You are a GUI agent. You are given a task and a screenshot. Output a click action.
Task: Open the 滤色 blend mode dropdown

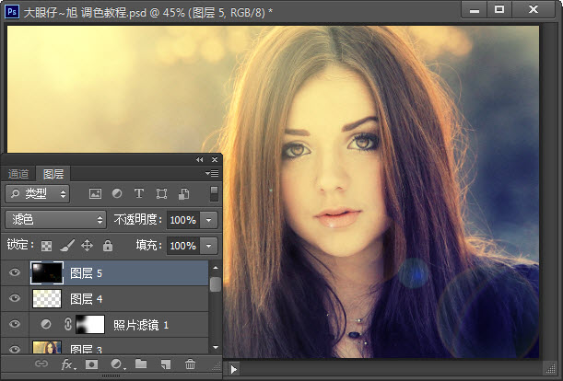(56, 220)
